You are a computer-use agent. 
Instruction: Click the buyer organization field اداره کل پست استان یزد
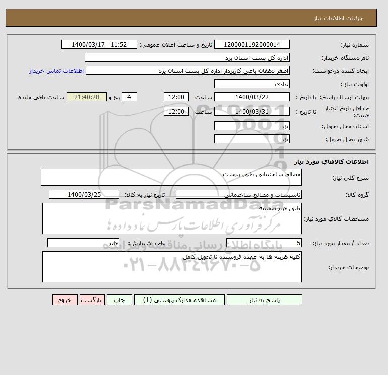[187, 57]
